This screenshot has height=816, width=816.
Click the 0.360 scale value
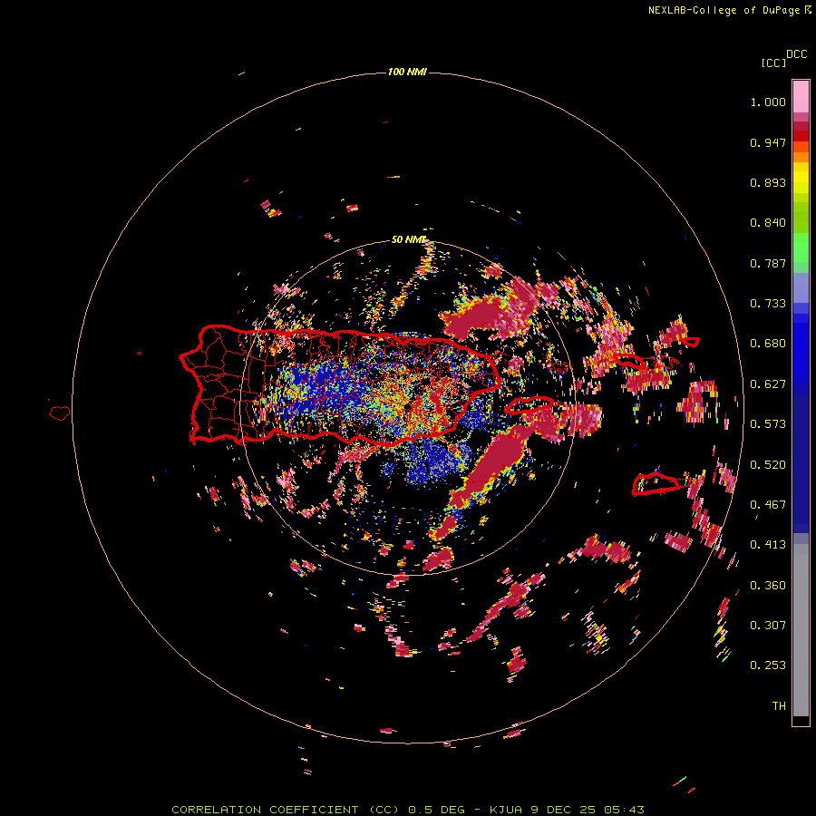click(768, 586)
